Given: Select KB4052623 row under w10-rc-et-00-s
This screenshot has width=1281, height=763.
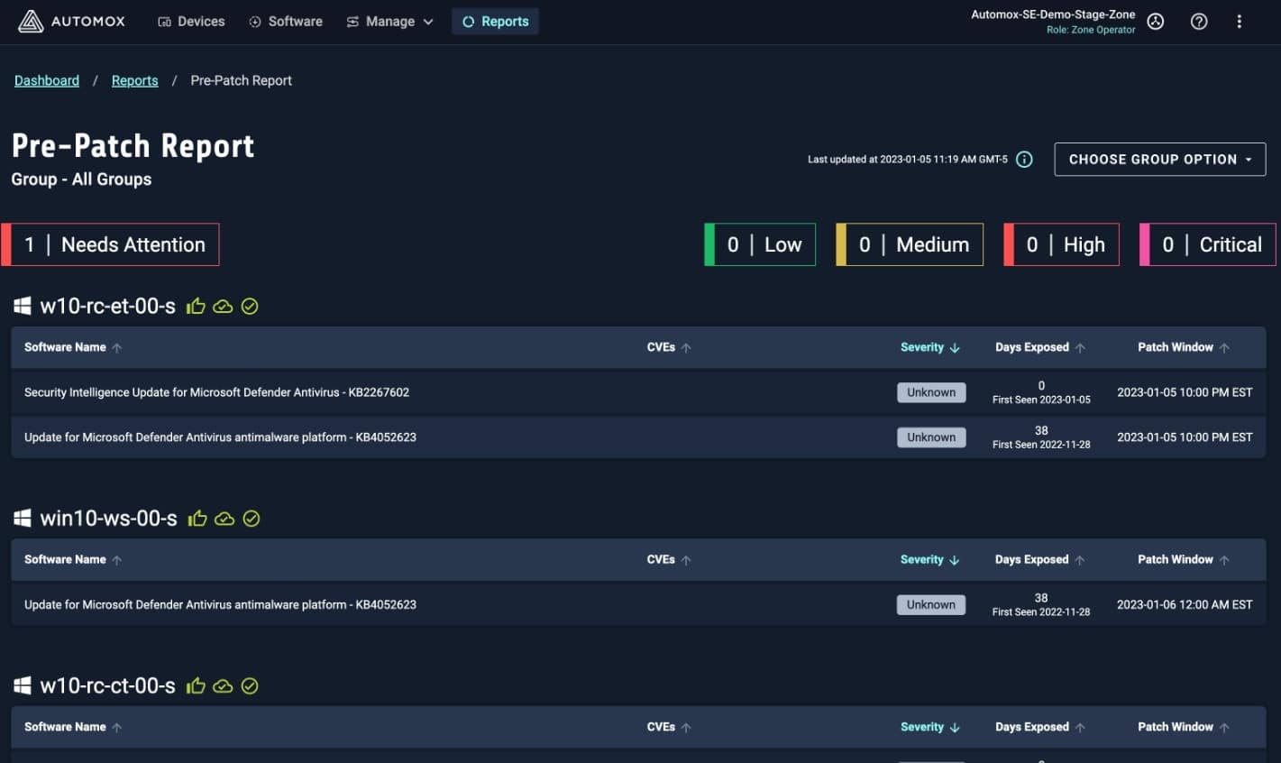Looking at the screenshot, I should click(x=638, y=437).
